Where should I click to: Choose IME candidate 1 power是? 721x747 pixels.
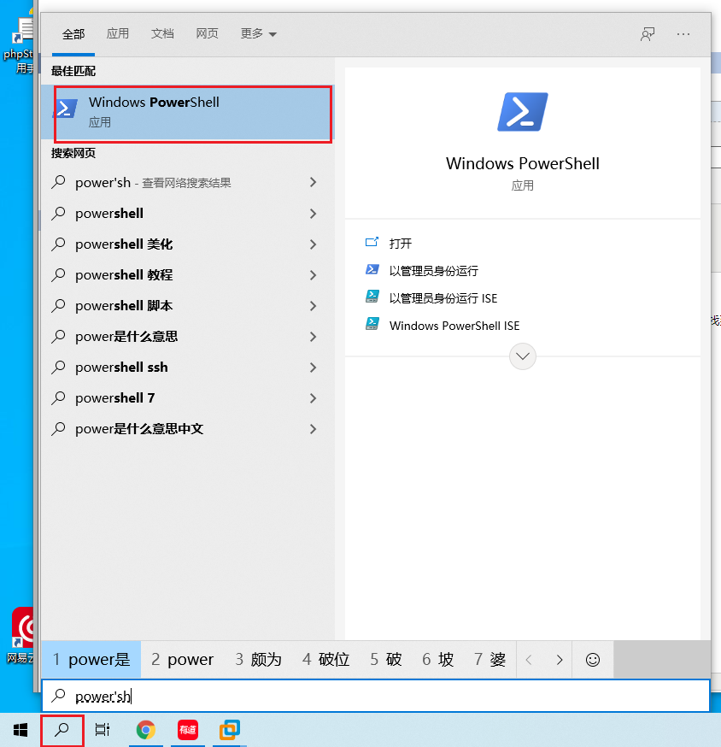(x=91, y=659)
